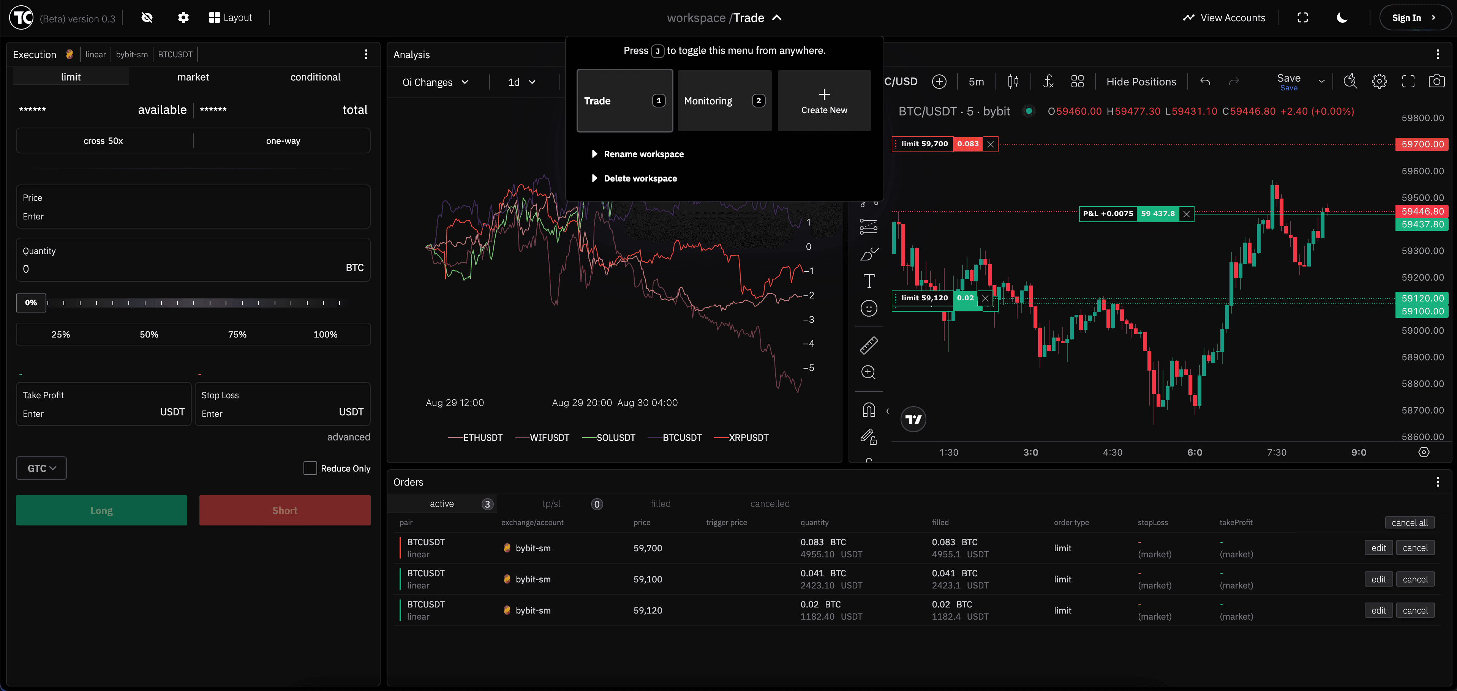Focus the Price input field
Viewport: 1457px width, 691px height.
point(193,207)
